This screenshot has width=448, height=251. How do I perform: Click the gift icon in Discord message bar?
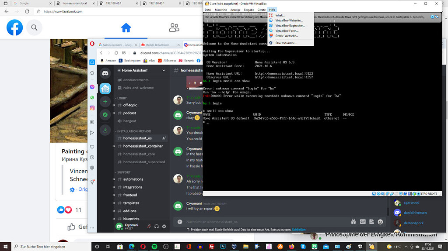coord(353,222)
